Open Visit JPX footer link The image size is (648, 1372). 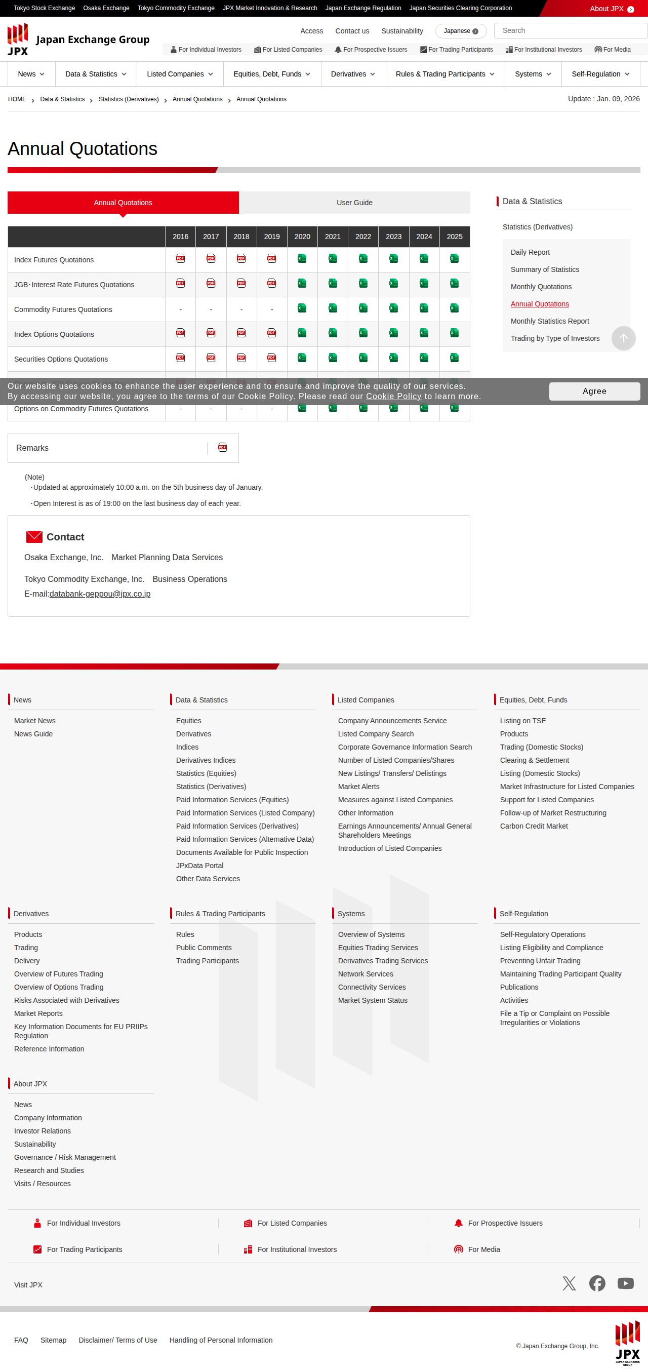pyautogui.click(x=28, y=1285)
